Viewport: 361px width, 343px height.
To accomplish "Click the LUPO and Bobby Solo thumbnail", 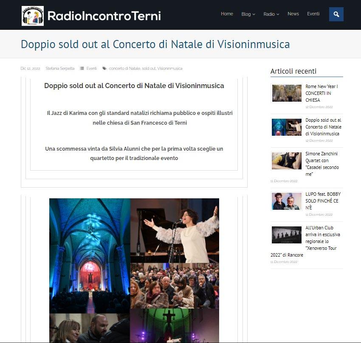I will click(x=287, y=201).
